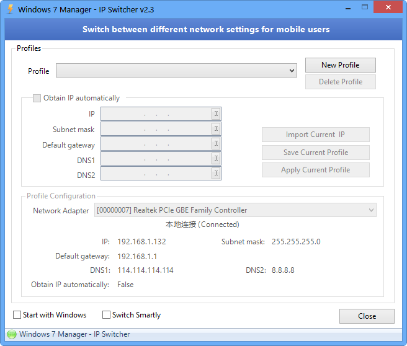The width and height of the screenshot is (407, 346).
Task: Click the Close button at bottom right
Action: [367, 316]
